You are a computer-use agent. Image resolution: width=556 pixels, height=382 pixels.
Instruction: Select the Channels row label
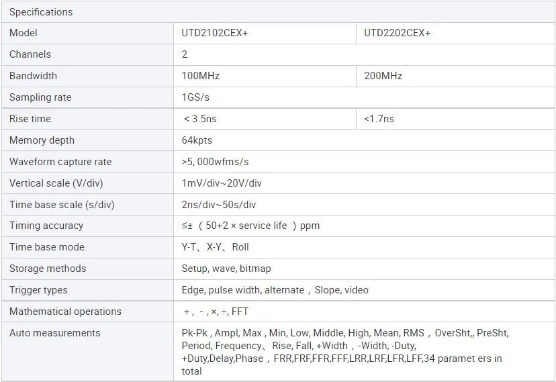tap(30, 54)
